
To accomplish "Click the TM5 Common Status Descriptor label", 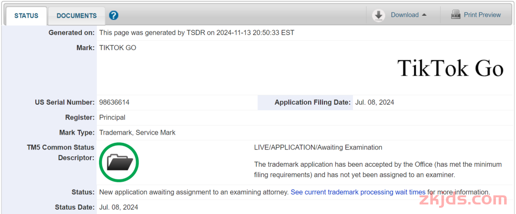I will pos(61,152).
